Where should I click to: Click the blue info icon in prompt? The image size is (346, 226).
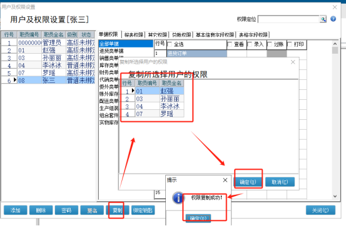coord(178,198)
